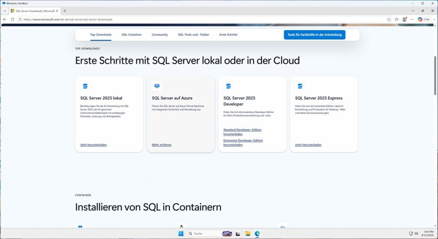The image size is (438, 239).
Task: Click Jetzt herunterladen under SQL Server 2025 lokal
Action: (x=93, y=145)
